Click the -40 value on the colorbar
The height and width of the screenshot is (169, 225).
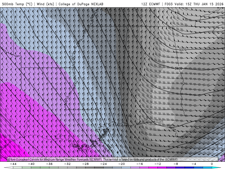[x=31, y=164]
